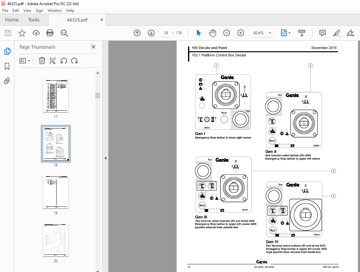
Task: Click thumbnails panel scroll up arrow
Action: click(98, 73)
